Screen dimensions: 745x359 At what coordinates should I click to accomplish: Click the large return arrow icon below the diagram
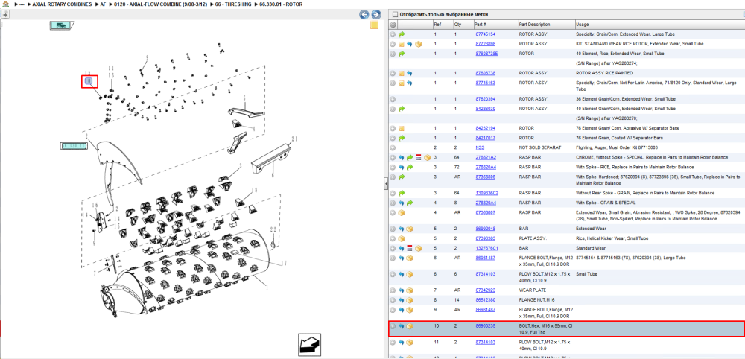tap(309, 344)
